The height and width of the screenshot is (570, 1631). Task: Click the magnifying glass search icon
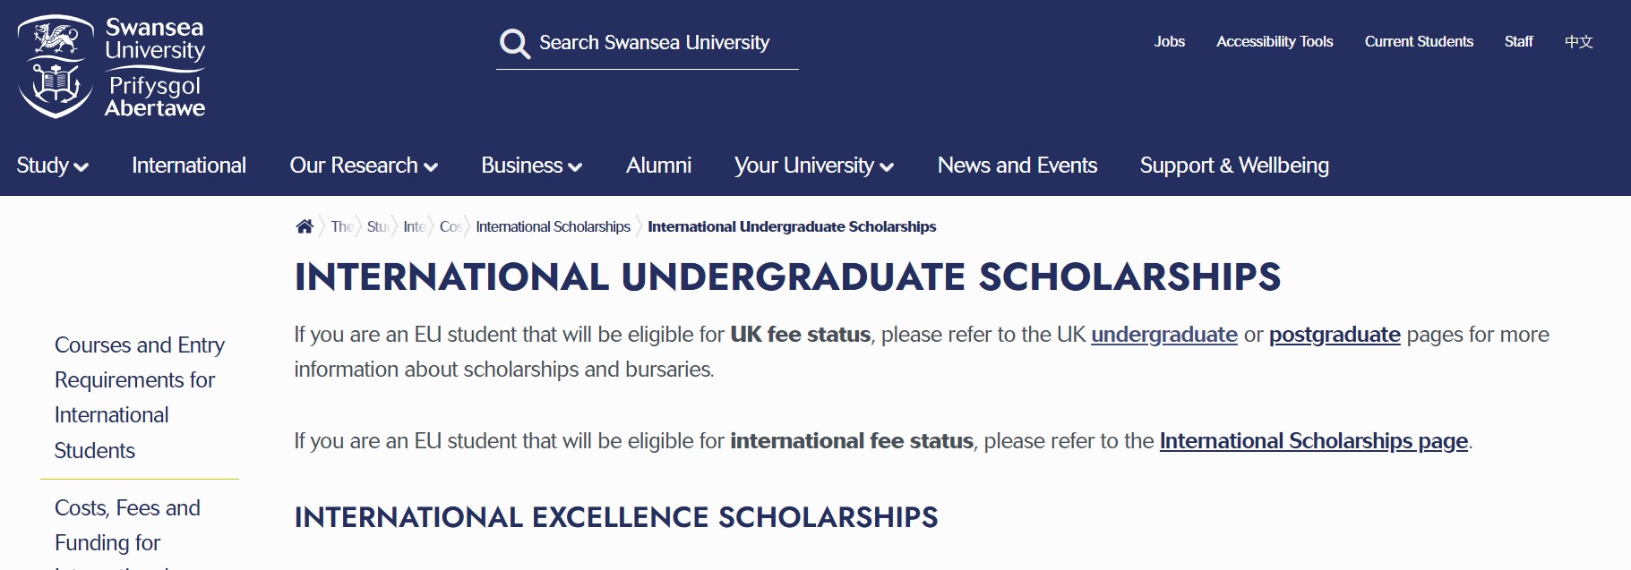(515, 43)
